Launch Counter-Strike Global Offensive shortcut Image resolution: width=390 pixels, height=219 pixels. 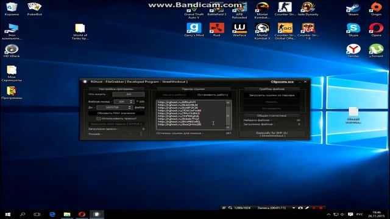[285, 31]
